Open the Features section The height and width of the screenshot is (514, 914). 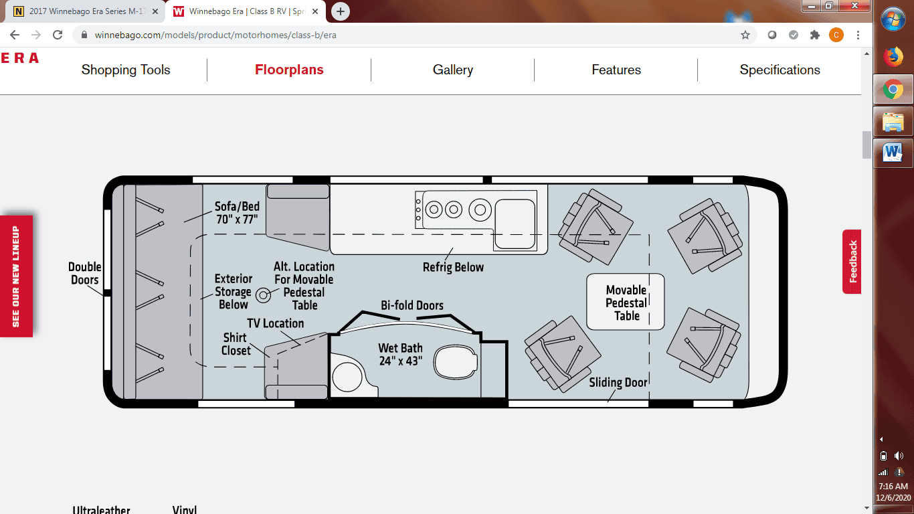click(616, 70)
